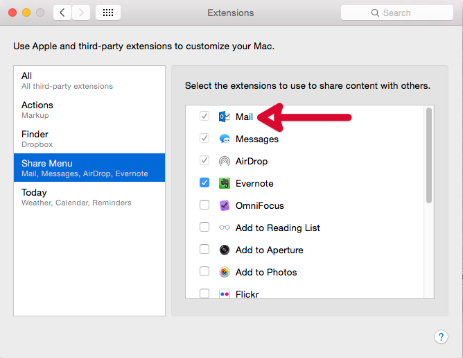
Task: Uncheck the Evernote checkbox
Action: pos(204,183)
